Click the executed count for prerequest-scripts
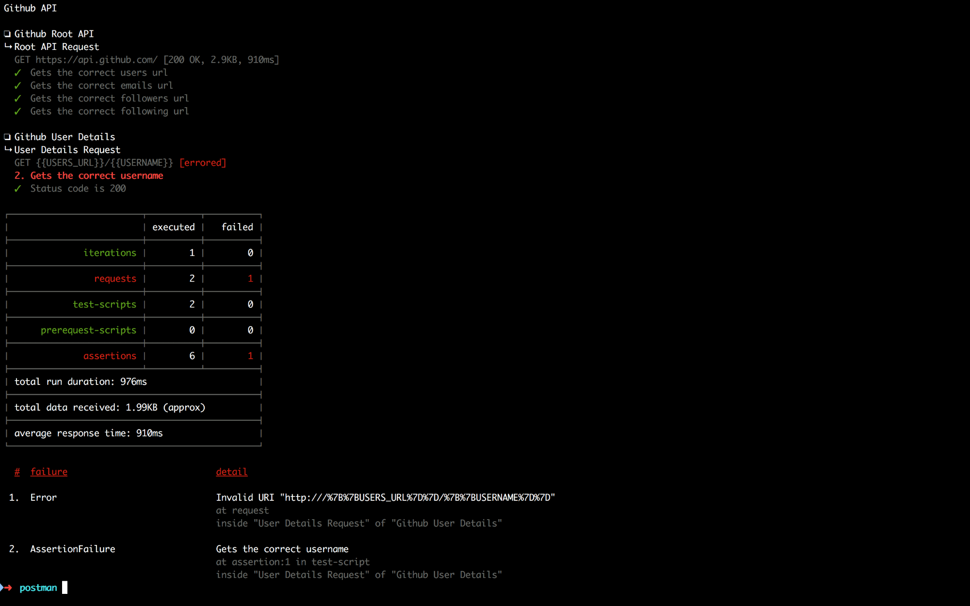Image resolution: width=970 pixels, height=606 pixels. click(x=192, y=330)
